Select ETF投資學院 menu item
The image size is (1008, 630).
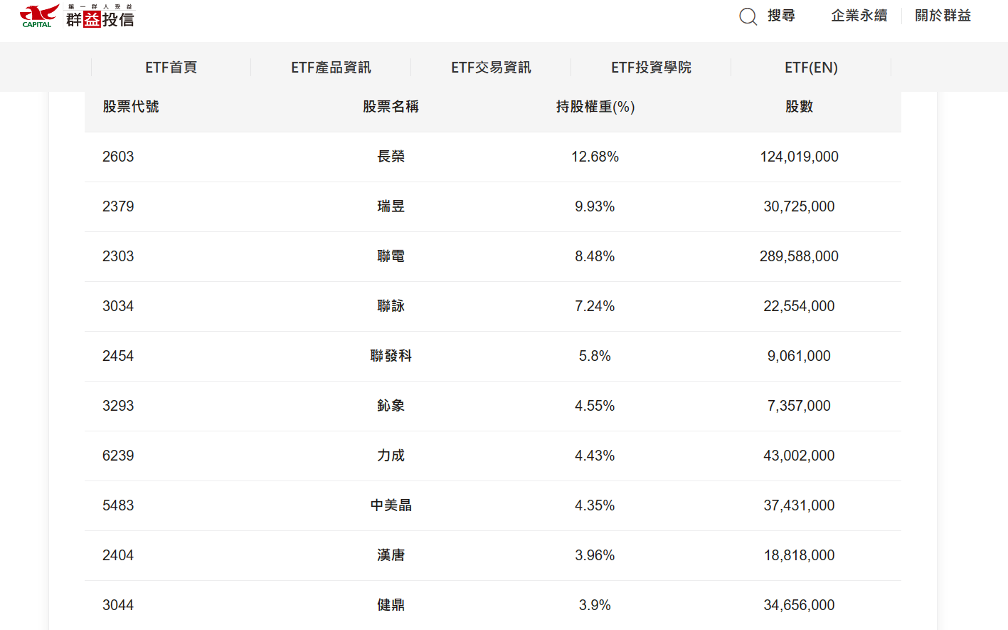[x=651, y=68]
